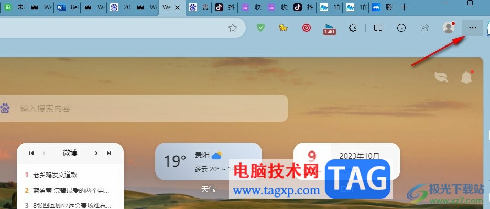The image size is (490, 209).
Task: Click the red target extension icon
Action: [x=307, y=28]
